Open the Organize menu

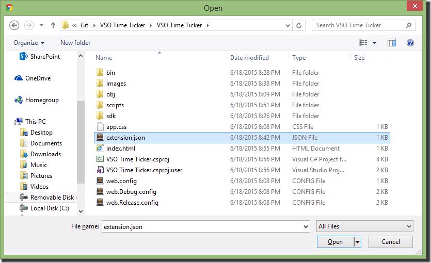(x=29, y=43)
